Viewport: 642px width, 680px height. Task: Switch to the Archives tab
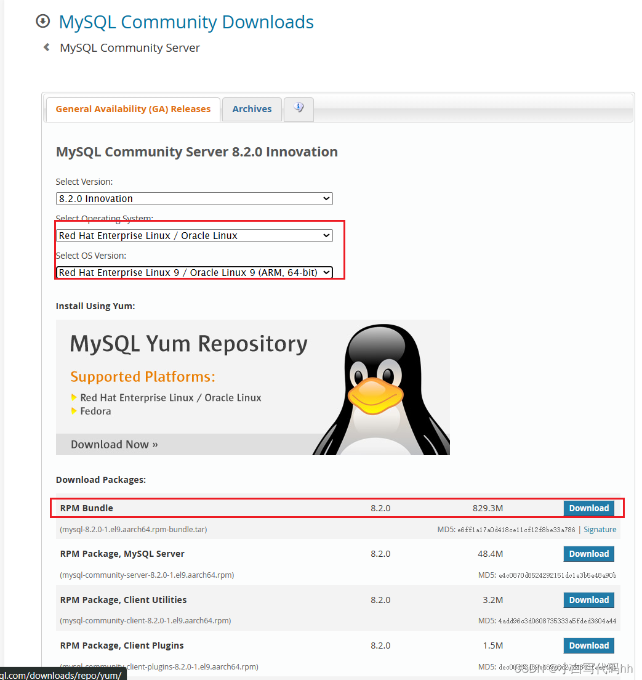252,108
